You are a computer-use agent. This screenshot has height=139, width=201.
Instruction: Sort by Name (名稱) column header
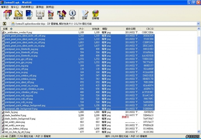click(x=35, y=29)
